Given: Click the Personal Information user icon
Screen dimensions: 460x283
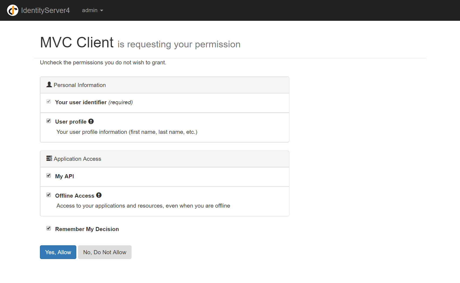Looking at the screenshot, I should 49,85.
